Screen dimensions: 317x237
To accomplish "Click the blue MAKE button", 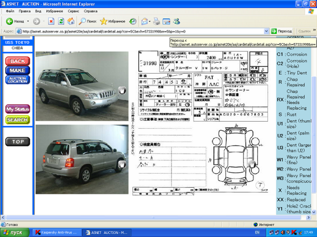I will pos(18,70).
